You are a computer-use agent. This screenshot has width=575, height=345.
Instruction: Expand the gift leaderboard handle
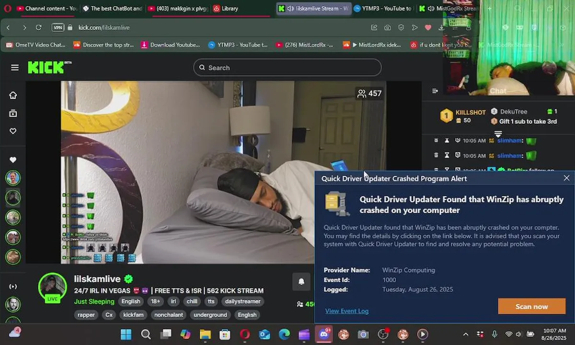[498, 133]
